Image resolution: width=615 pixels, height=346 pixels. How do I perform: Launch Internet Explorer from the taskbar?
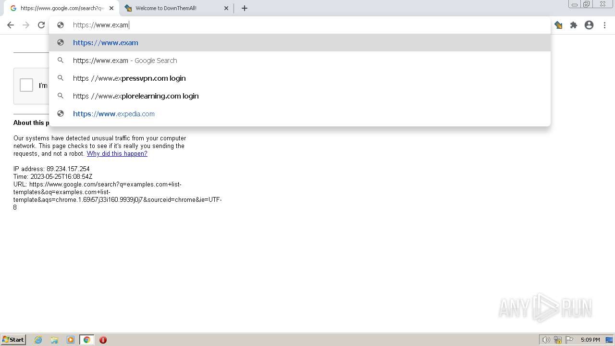pos(38,340)
